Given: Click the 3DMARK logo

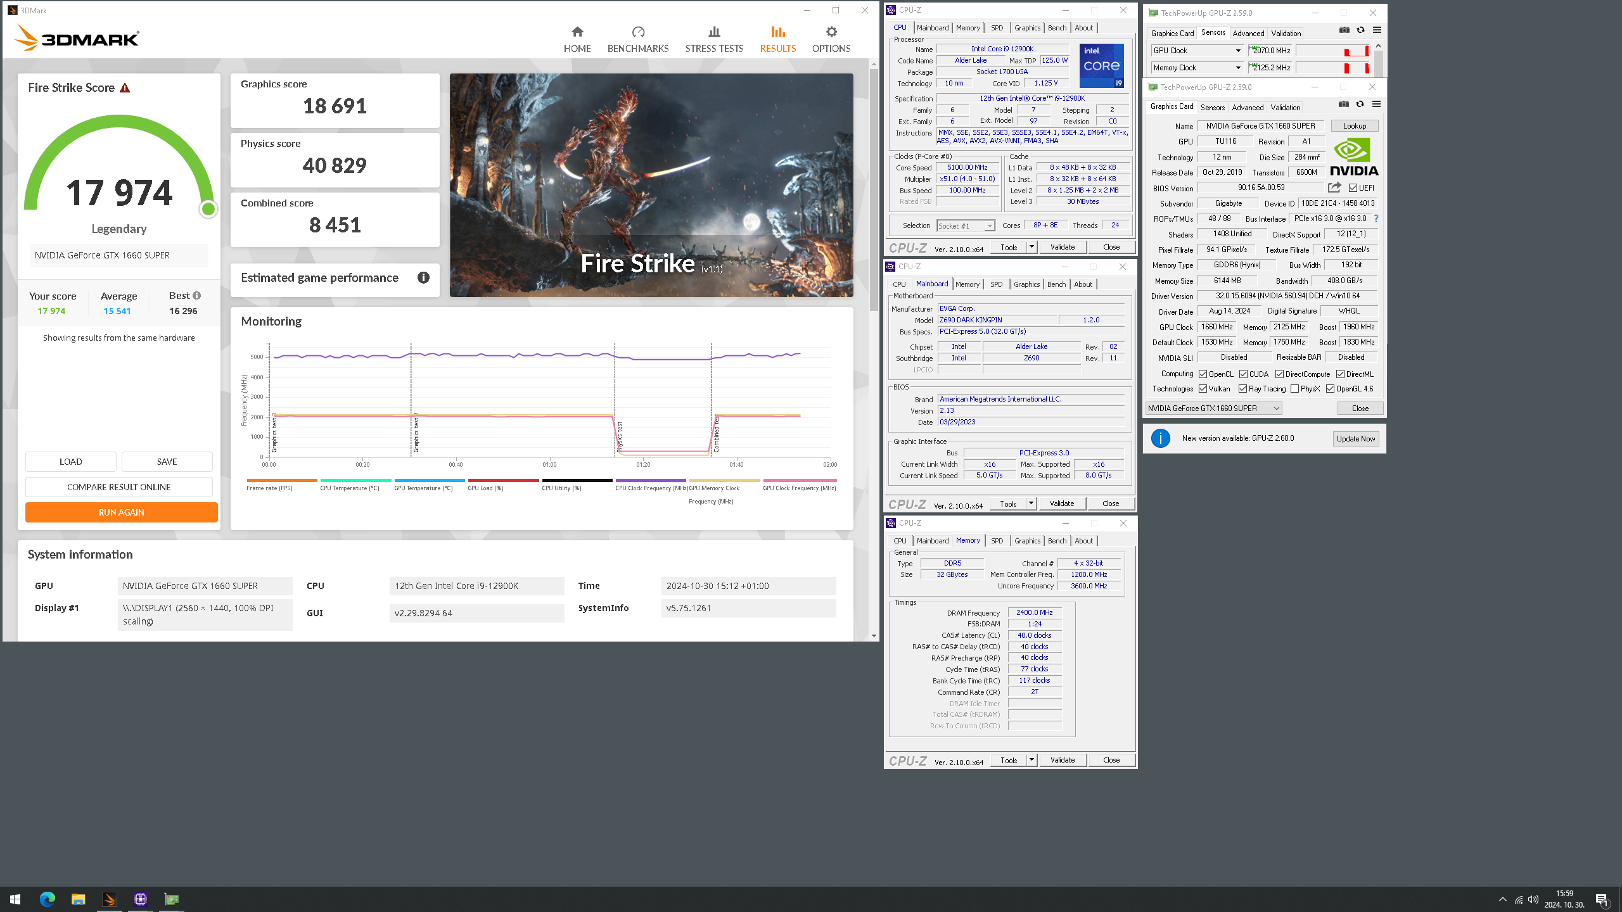Looking at the screenshot, I should pos(76,37).
